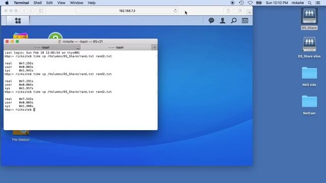326x183 pixels.
Task: Add a new Terminal tab
Action: click(154, 47)
